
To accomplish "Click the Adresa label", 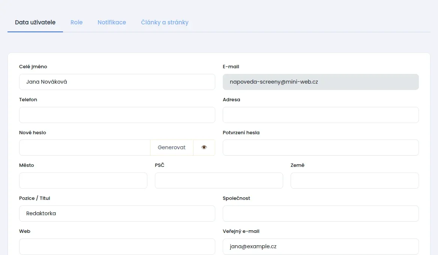I will coord(231,100).
